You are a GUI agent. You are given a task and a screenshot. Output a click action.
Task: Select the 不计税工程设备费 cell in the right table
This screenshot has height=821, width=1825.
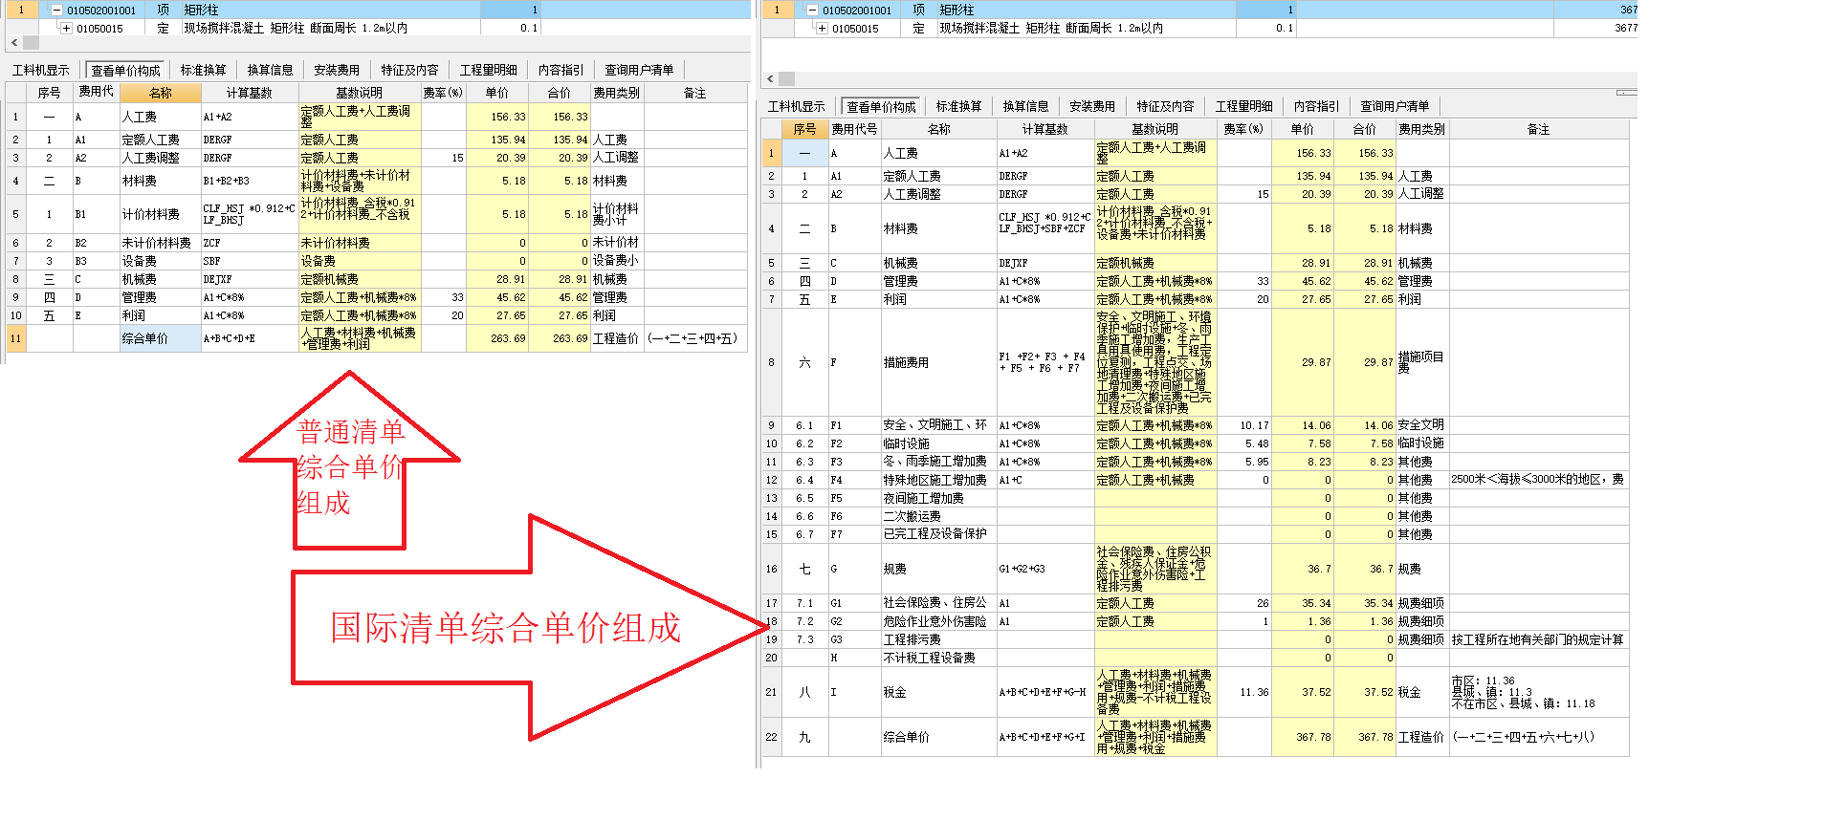click(x=938, y=658)
